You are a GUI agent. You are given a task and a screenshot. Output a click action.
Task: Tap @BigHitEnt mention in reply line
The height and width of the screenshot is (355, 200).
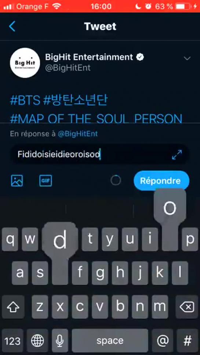click(78, 134)
